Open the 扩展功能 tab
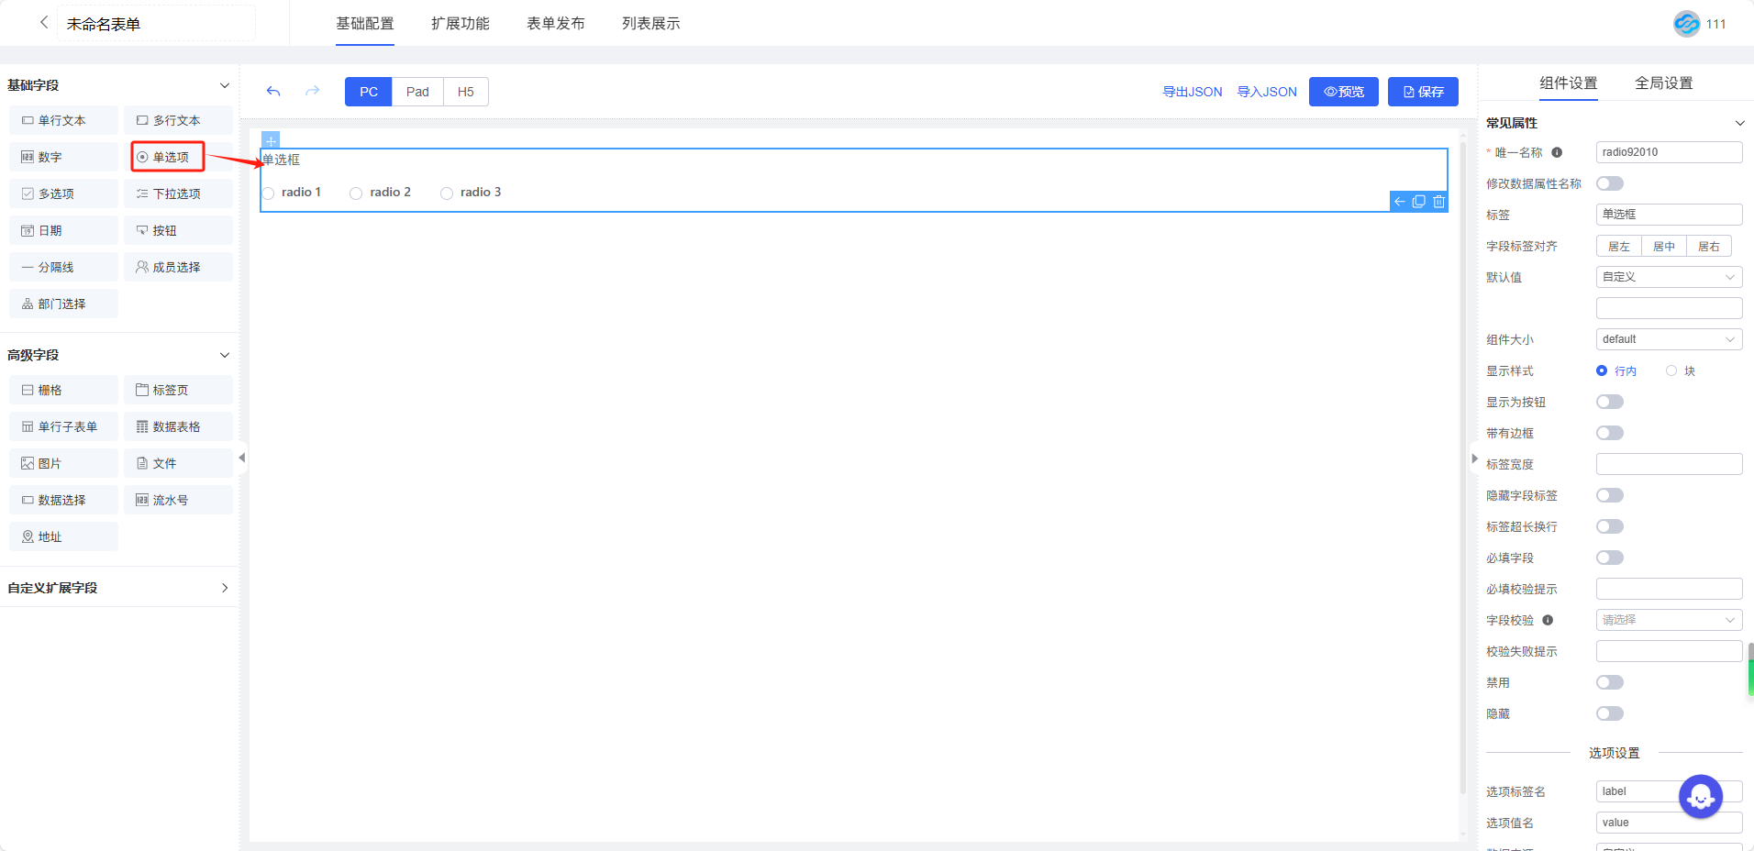Screen dimensions: 1754x851 click(460, 24)
